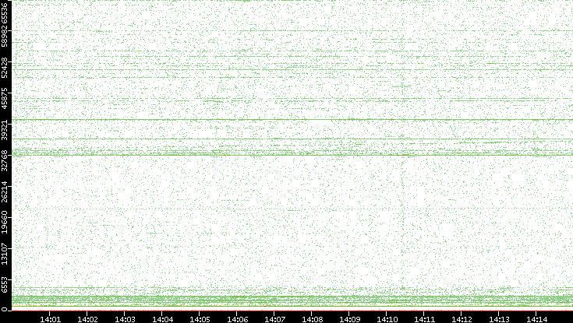Pick the 14:06 time axis marker
573x323 pixels.
pyautogui.click(x=237, y=318)
